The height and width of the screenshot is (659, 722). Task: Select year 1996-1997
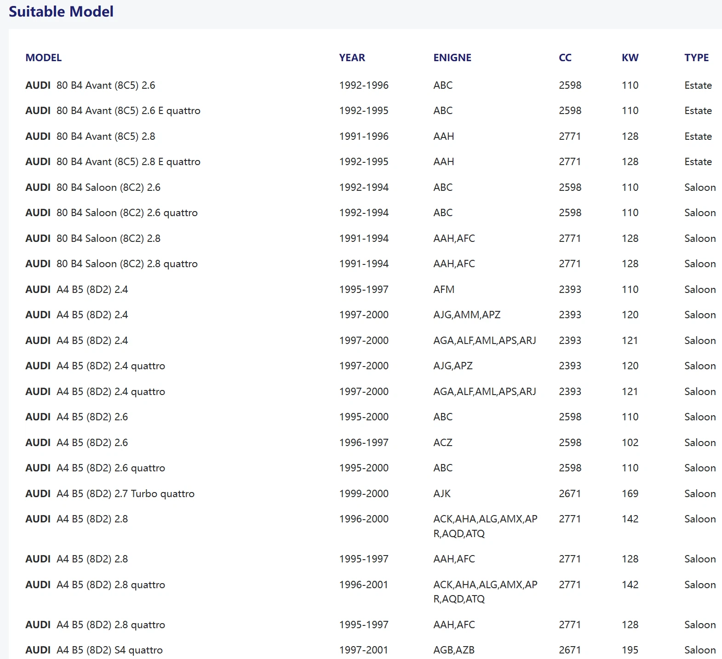pos(364,443)
